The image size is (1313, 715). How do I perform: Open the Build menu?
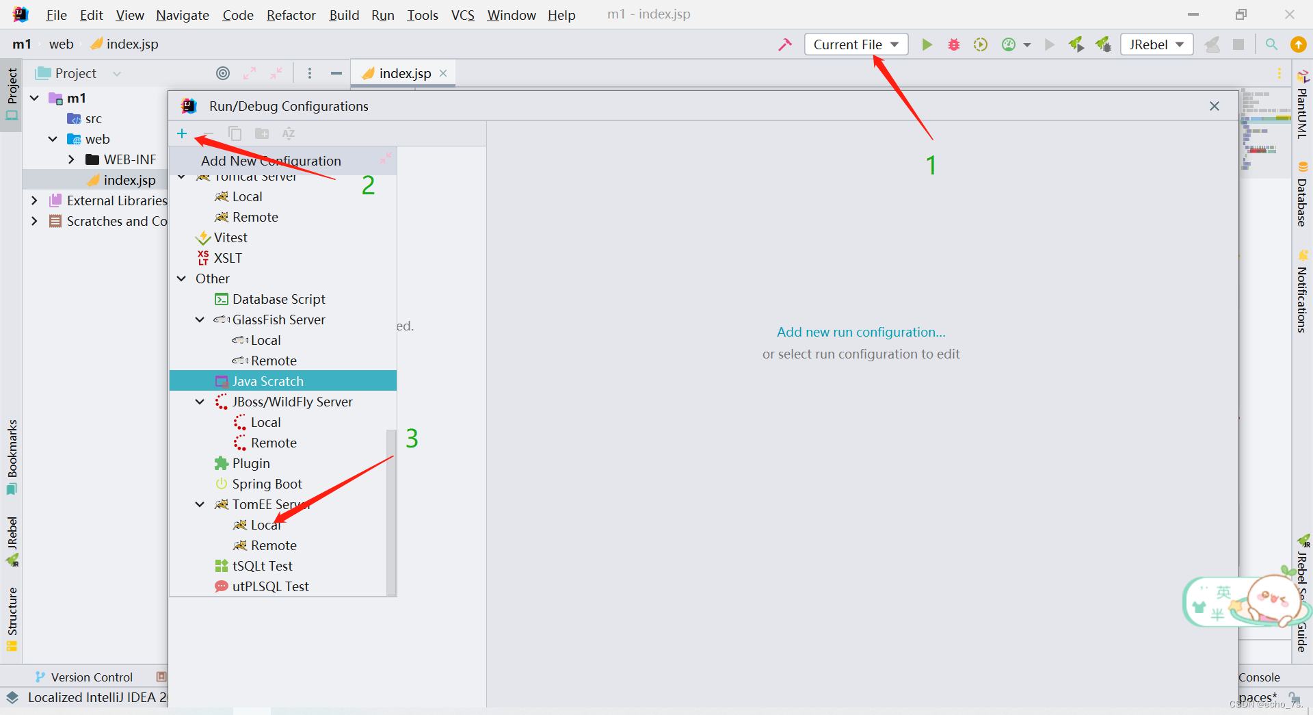click(x=344, y=15)
